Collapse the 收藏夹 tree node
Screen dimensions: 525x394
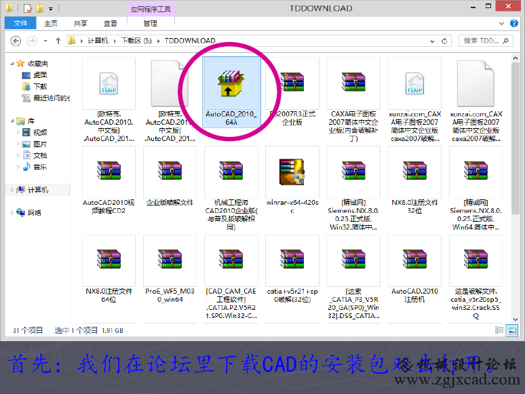12,63
